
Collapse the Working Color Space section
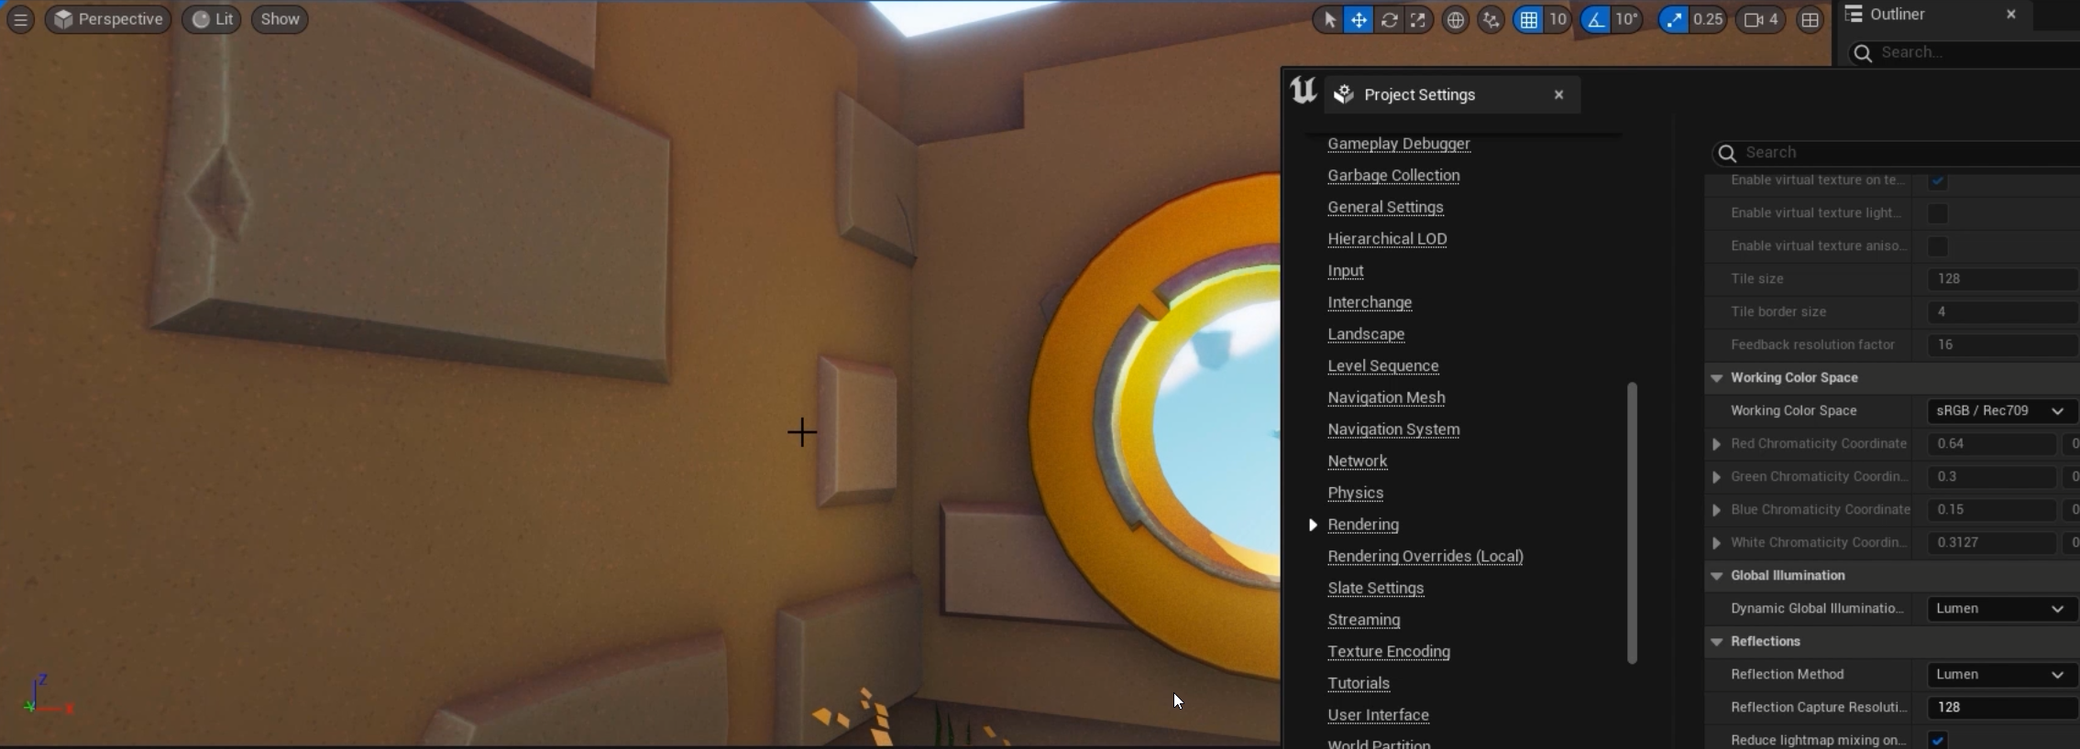pyautogui.click(x=1716, y=378)
